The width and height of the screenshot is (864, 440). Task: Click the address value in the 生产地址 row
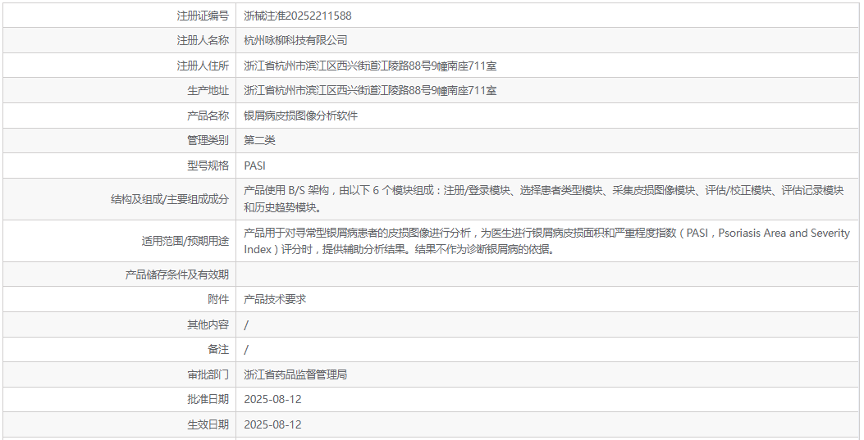pos(370,90)
